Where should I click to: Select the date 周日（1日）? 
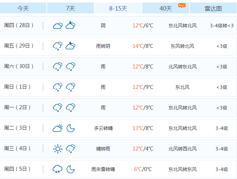(x=17, y=87)
